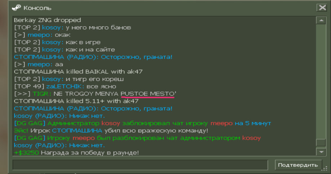
Task: Click the 'Эйс! Игрок СТОПМАШИНА' announcement line
Action: pos(111,131)
